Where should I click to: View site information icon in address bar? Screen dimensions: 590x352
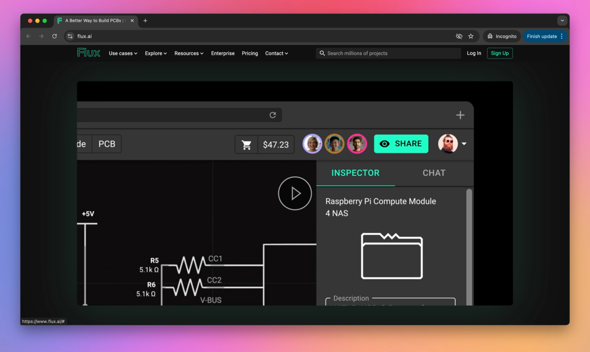(x=70, y=36)
